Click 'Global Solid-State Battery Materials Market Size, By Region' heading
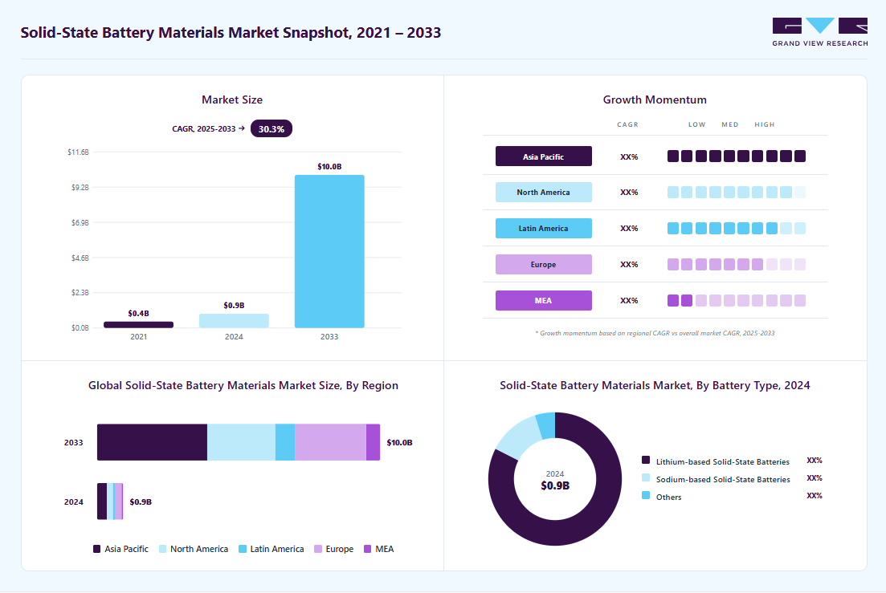 243,385
